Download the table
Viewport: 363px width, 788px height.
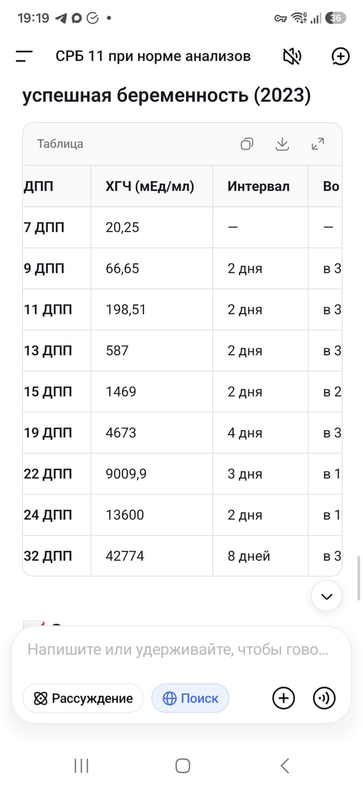coord(282,144)
